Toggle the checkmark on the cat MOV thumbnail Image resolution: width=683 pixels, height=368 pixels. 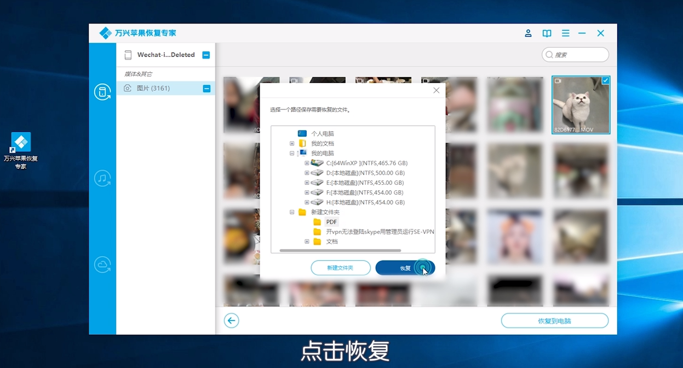(605, 80)
